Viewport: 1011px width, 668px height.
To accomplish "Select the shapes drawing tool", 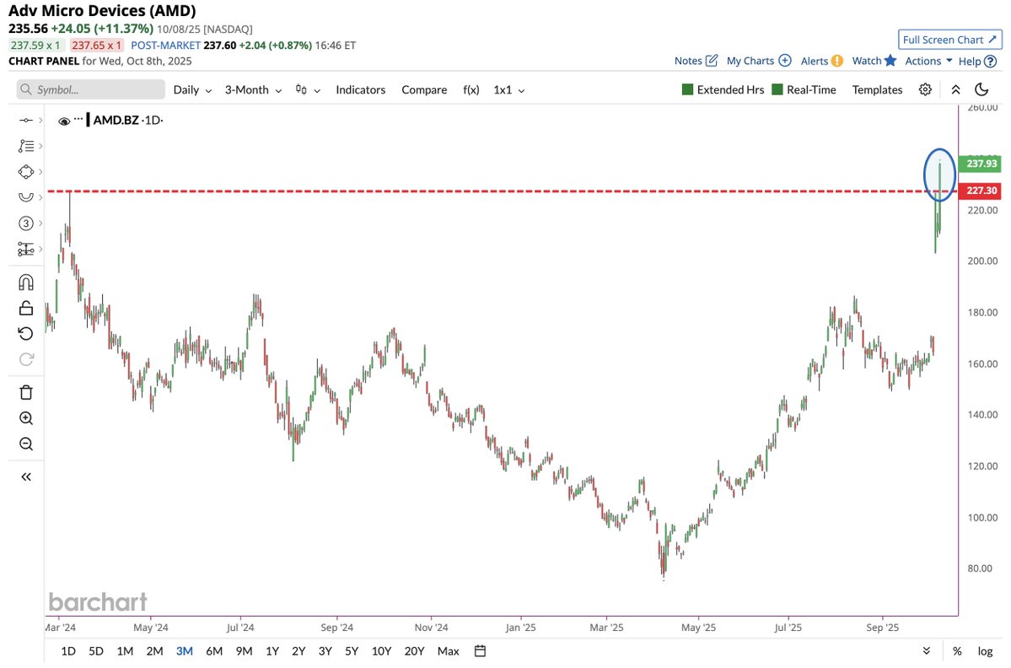I will 26,172.
